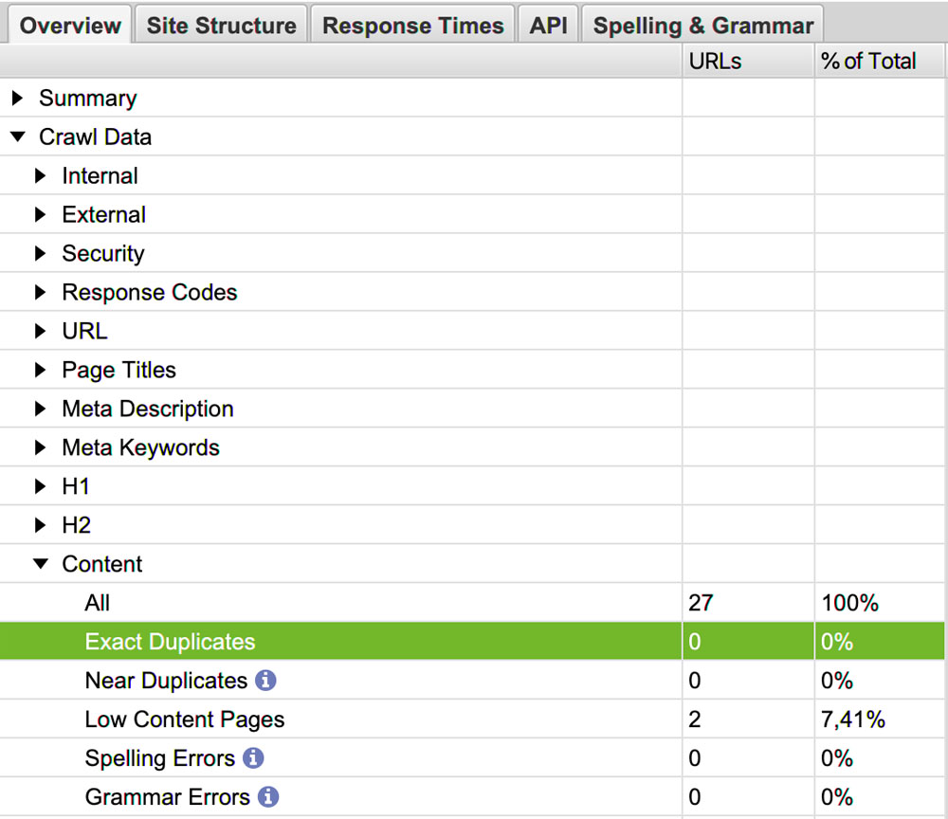948x819 pixels.
Task: Expand the Summary section
Action: (x=17, y=98)
